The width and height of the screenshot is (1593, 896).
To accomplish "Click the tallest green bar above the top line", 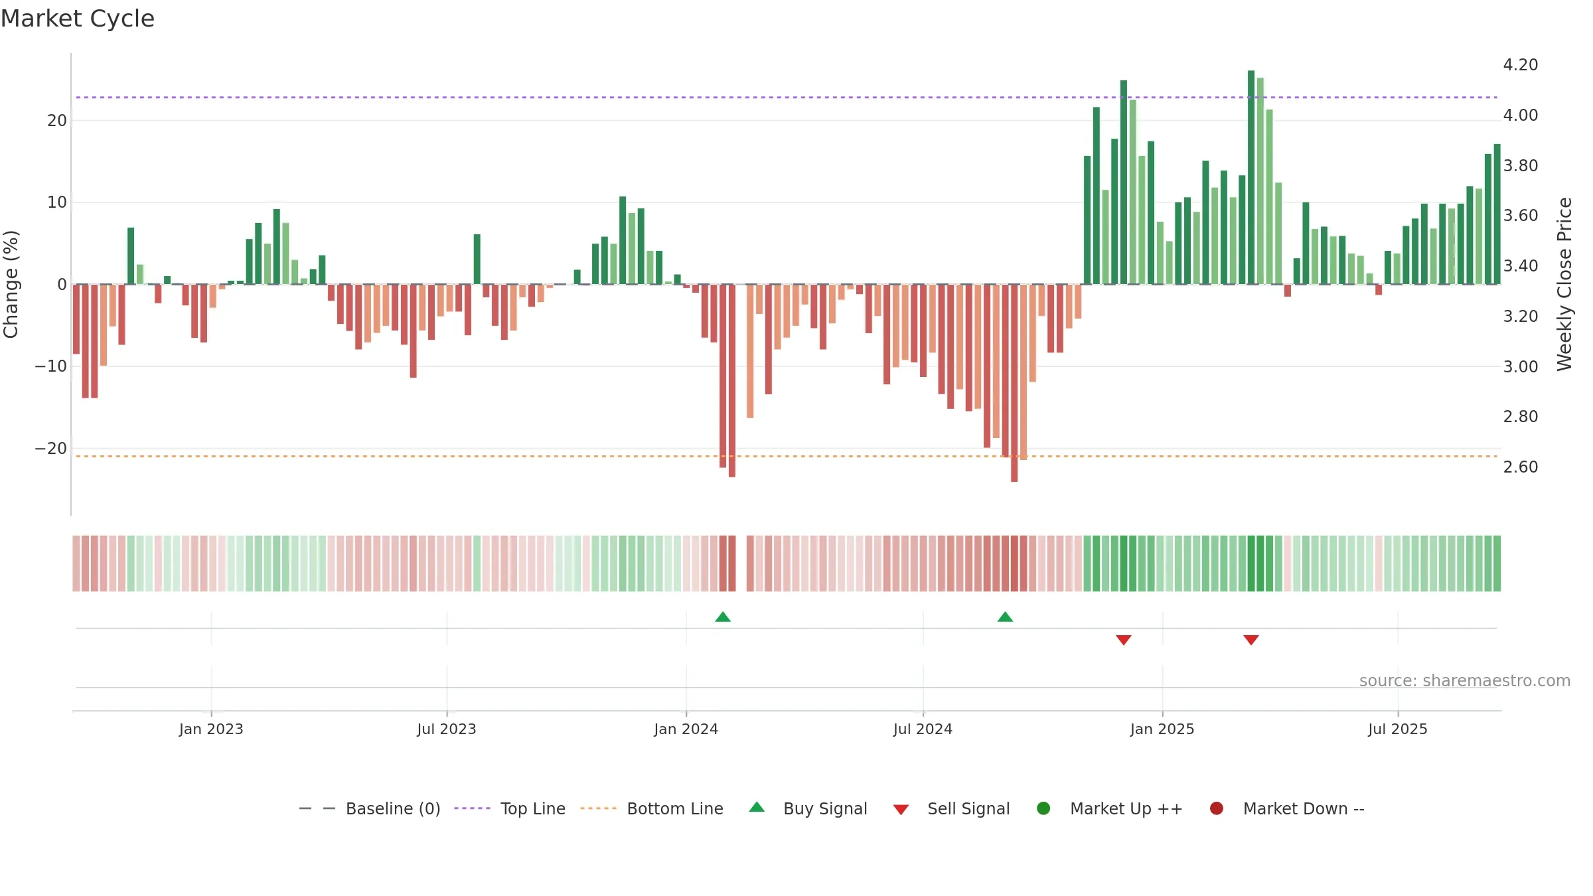I will [x=1251, y=177].
